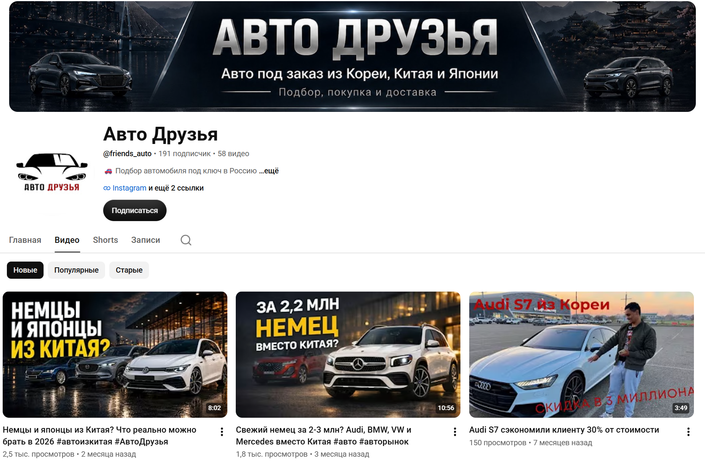Switch to the Главная tab

click(25, 240)
